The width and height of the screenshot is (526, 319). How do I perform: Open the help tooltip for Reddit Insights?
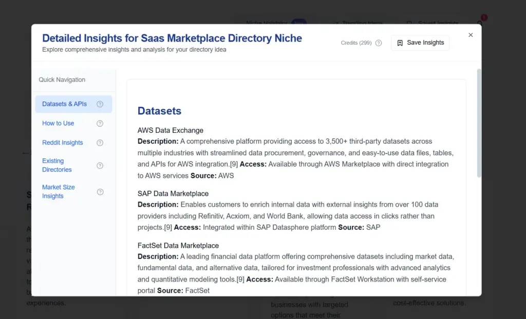(100, 143)
